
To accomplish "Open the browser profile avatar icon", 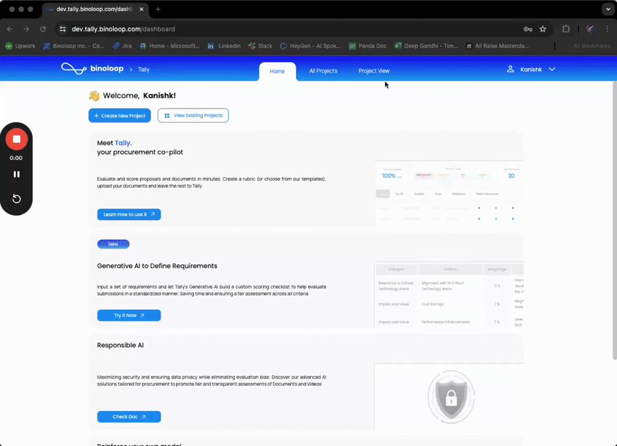I will pyautogui.click(x=590, y=29).
